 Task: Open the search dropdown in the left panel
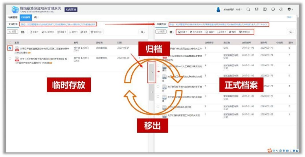coord(143,32)
